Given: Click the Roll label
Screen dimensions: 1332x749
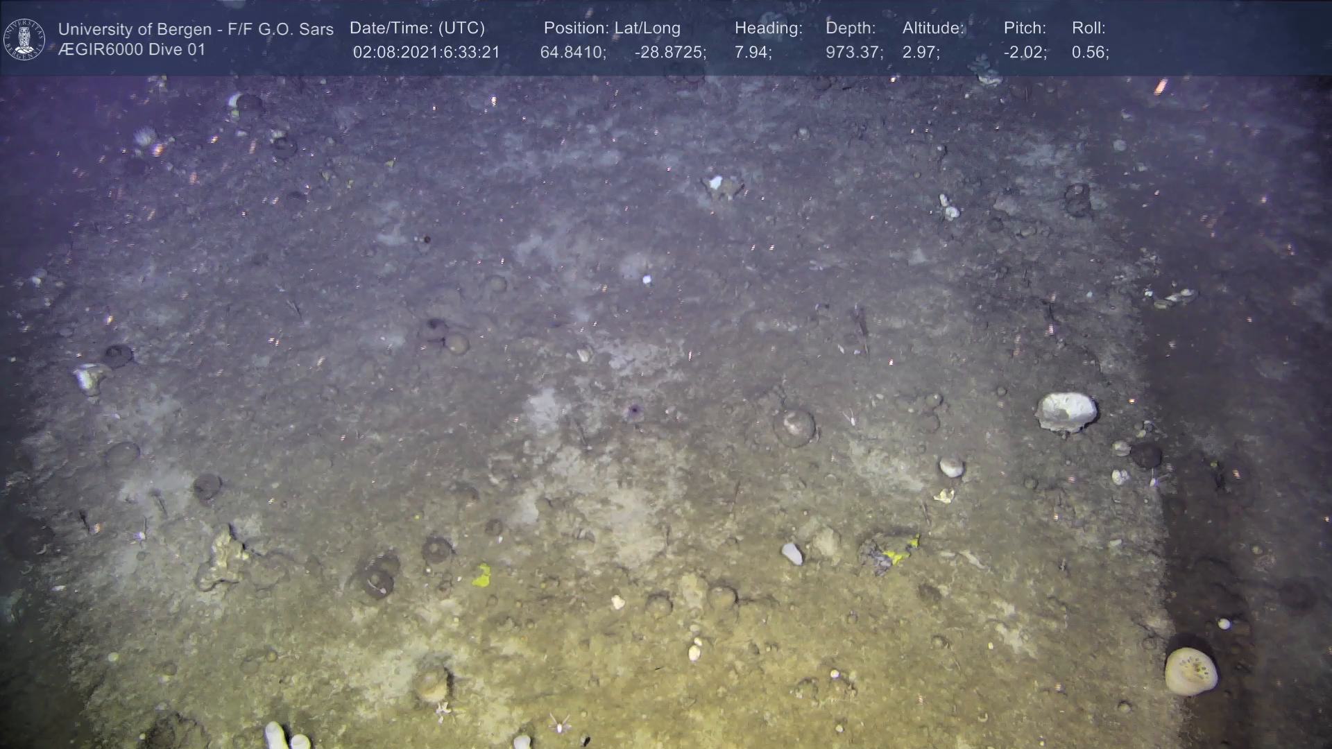Looking at the screenshot, I should pyautogui.click(x=1088, y=28).
